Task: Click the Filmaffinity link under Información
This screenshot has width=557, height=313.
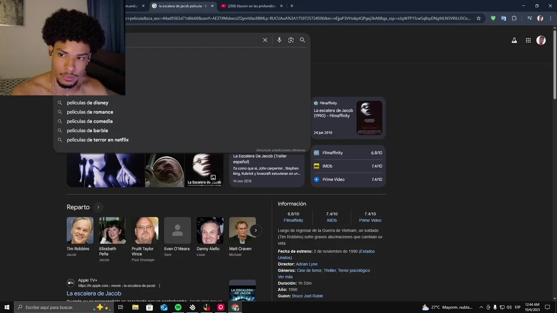Action: [x=293, y=220]
